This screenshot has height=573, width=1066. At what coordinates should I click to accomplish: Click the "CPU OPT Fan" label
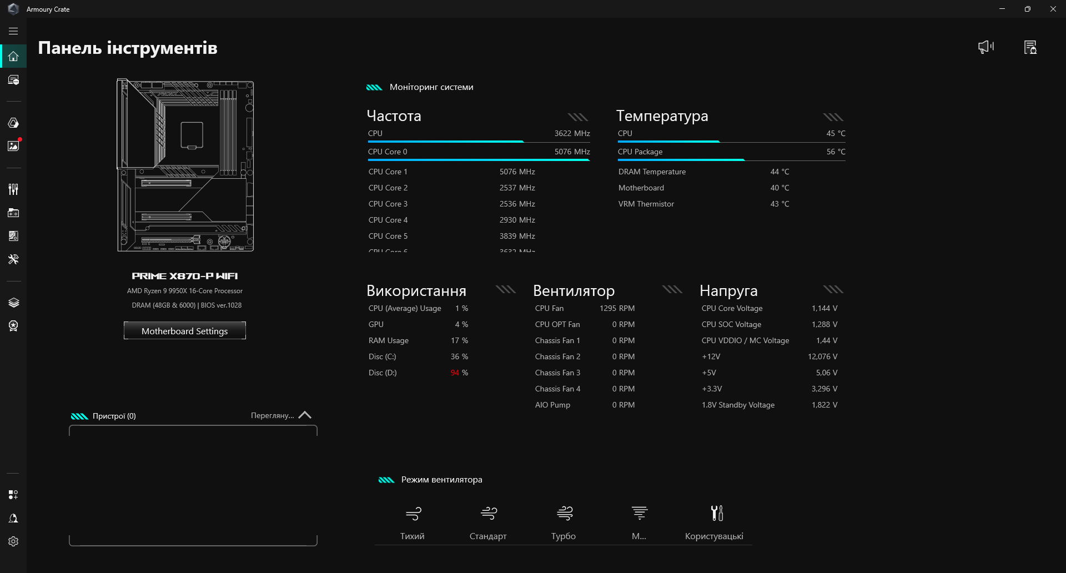pos(557,324)
